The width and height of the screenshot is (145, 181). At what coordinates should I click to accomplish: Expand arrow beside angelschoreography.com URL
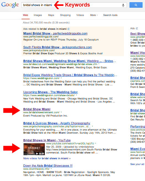click(x=92, y=126)
